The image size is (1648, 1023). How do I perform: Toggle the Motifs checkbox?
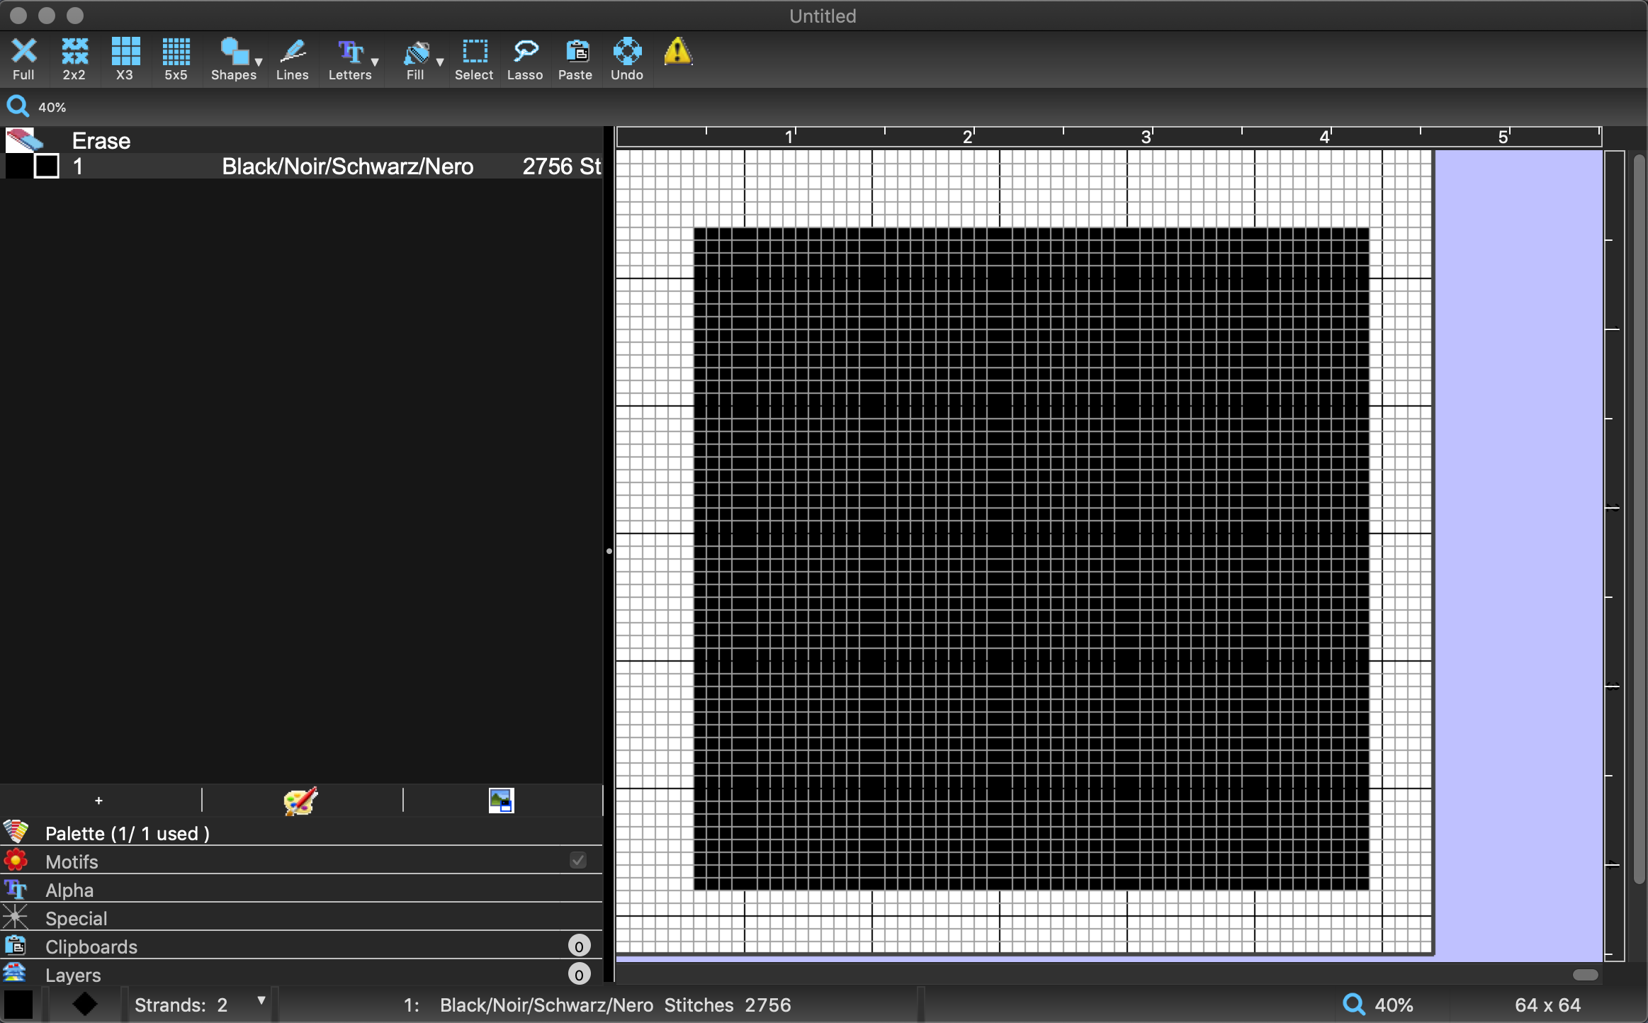coord(578,860)
